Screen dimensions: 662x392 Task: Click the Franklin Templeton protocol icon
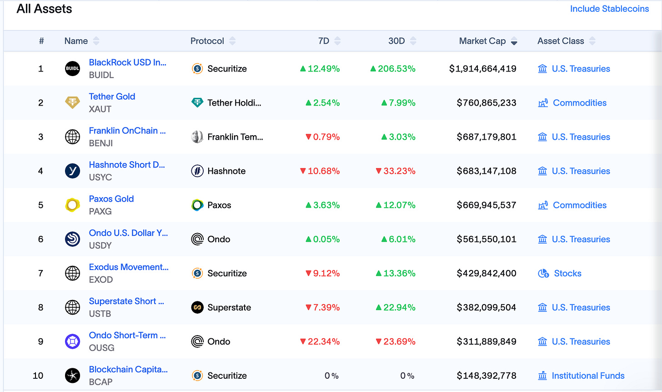(197, 137)
